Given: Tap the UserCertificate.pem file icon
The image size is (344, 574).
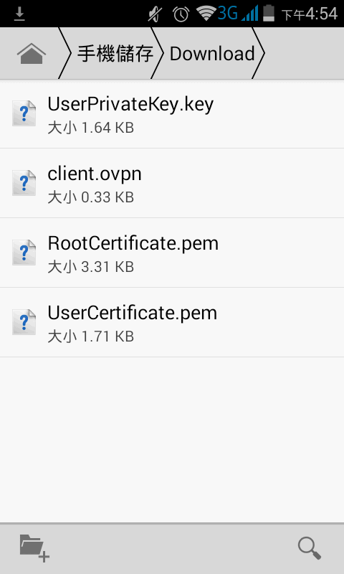Looking at the screenshot, I should coord(24,322).
